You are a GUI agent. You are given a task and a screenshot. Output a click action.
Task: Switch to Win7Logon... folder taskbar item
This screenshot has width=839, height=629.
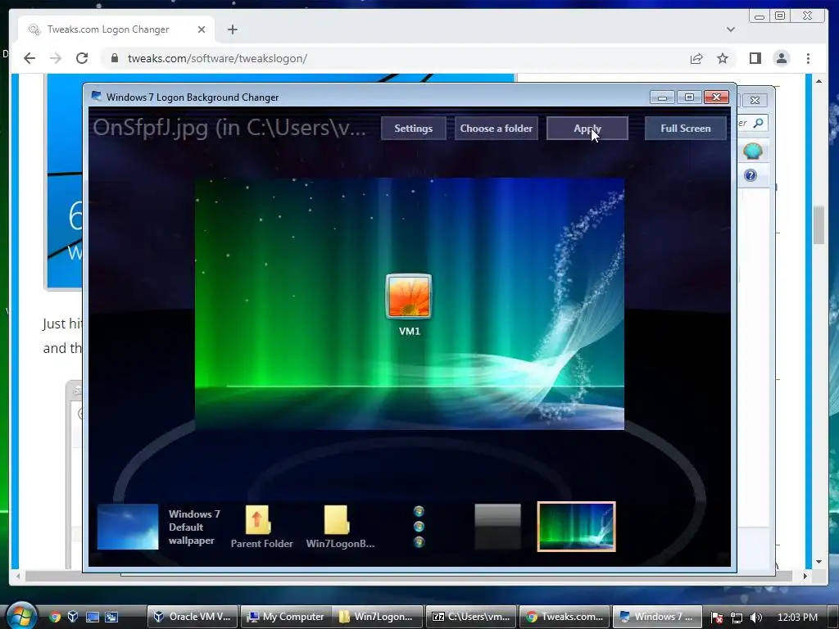coord(378,617)
